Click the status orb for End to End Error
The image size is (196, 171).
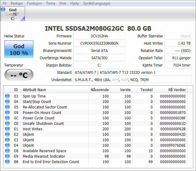[x=7, y=162]
